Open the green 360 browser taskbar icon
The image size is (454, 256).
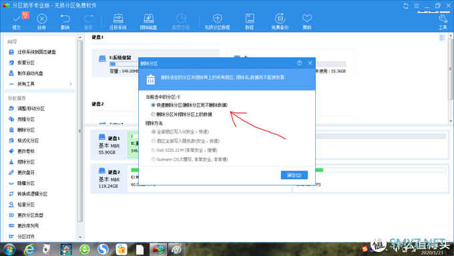pos(85,249)
